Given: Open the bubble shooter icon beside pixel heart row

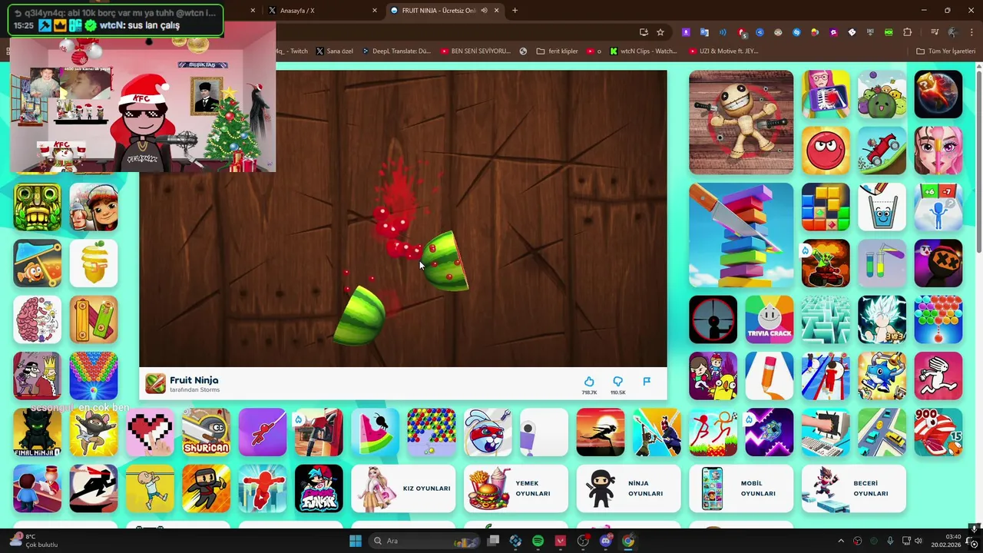Looking at the screenshot, I should (432, 432).
